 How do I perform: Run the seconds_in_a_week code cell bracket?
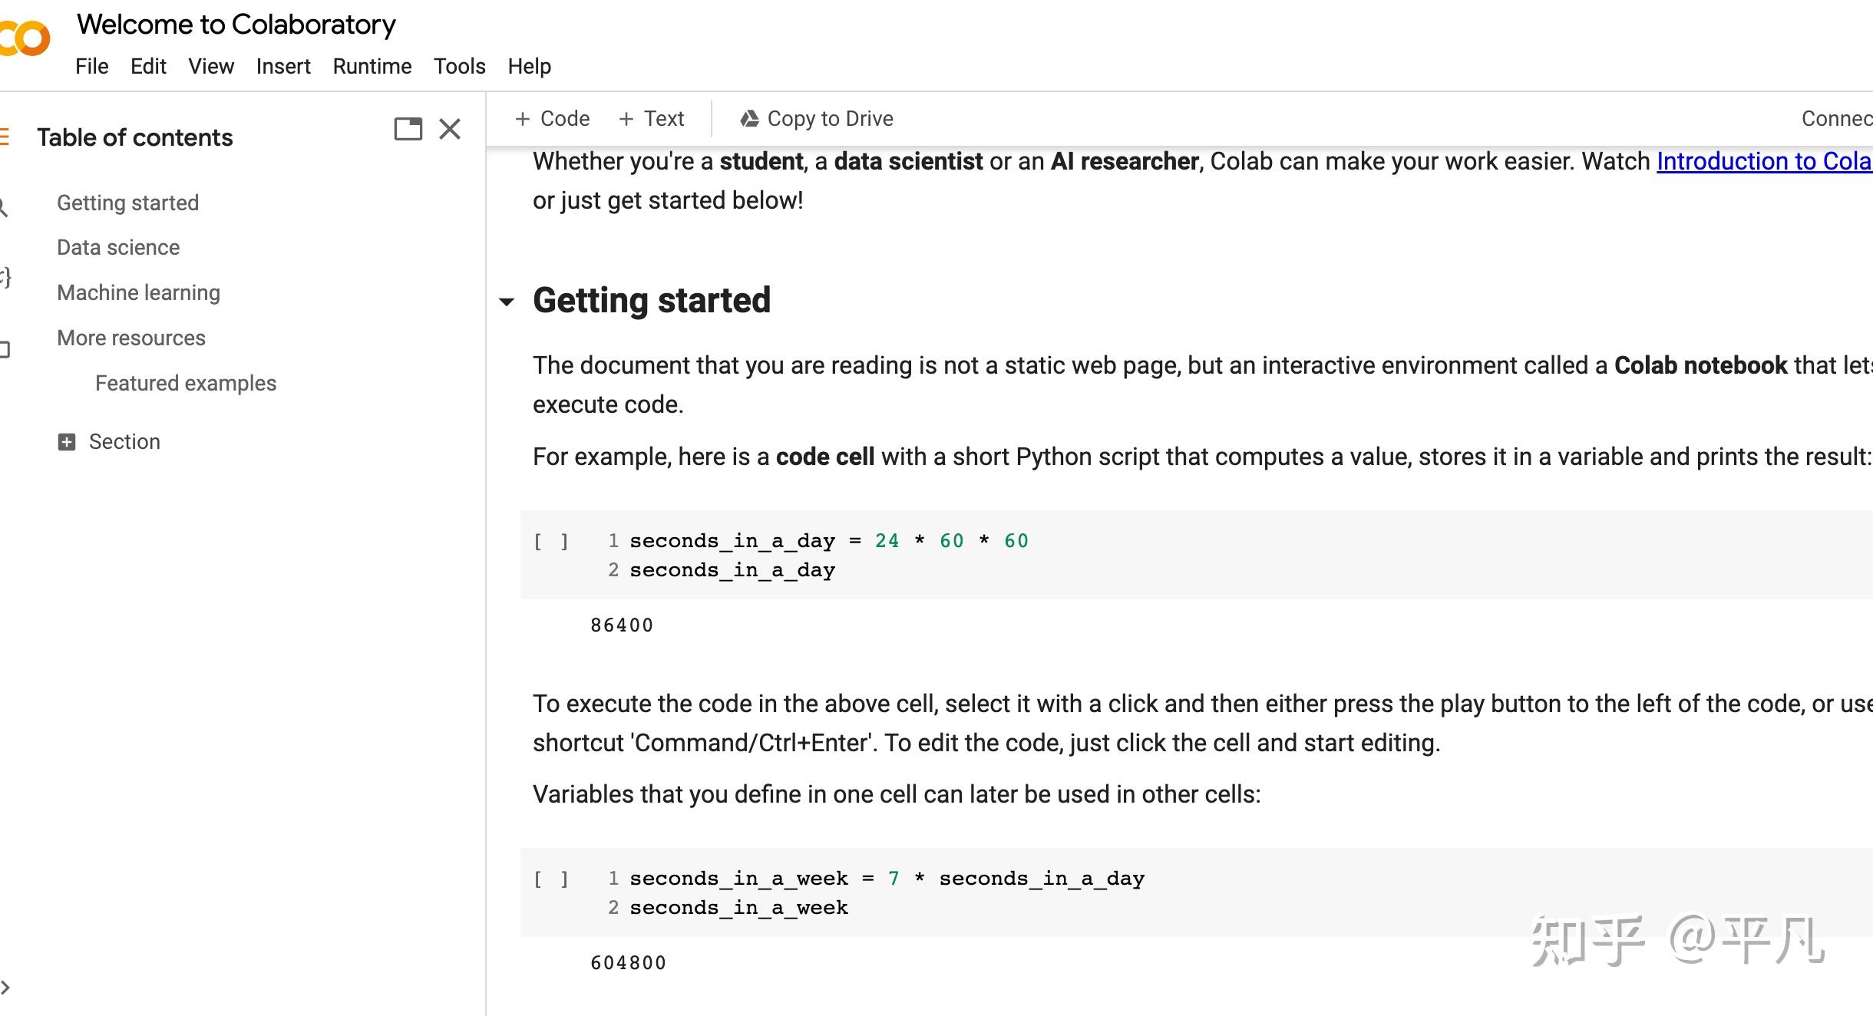click(551, 879)
